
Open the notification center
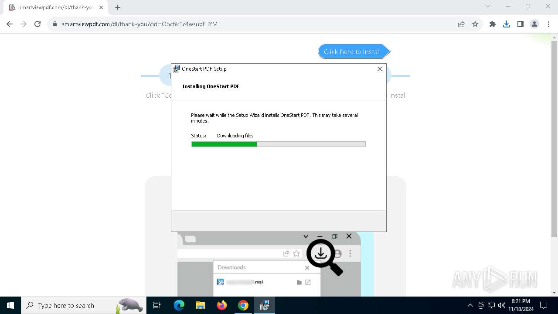(x=544, y=305)
